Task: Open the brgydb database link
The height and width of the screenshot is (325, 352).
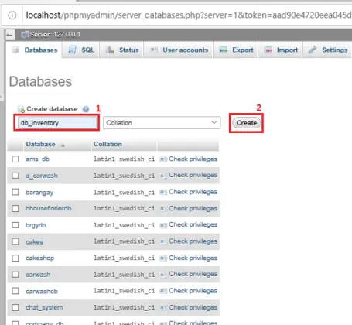Action: pyautogui.click(x=36, y=225)
